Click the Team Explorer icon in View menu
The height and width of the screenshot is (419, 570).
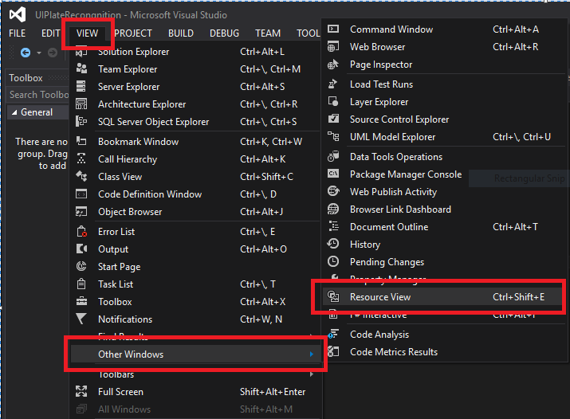[x=81, y=69]
